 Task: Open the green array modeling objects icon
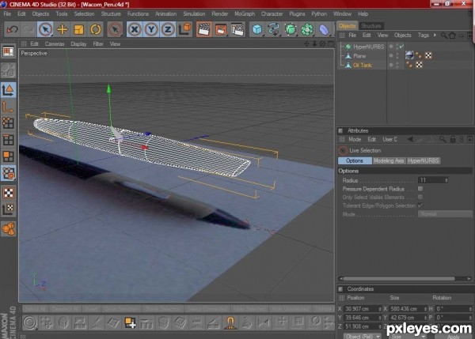(307, 29)
